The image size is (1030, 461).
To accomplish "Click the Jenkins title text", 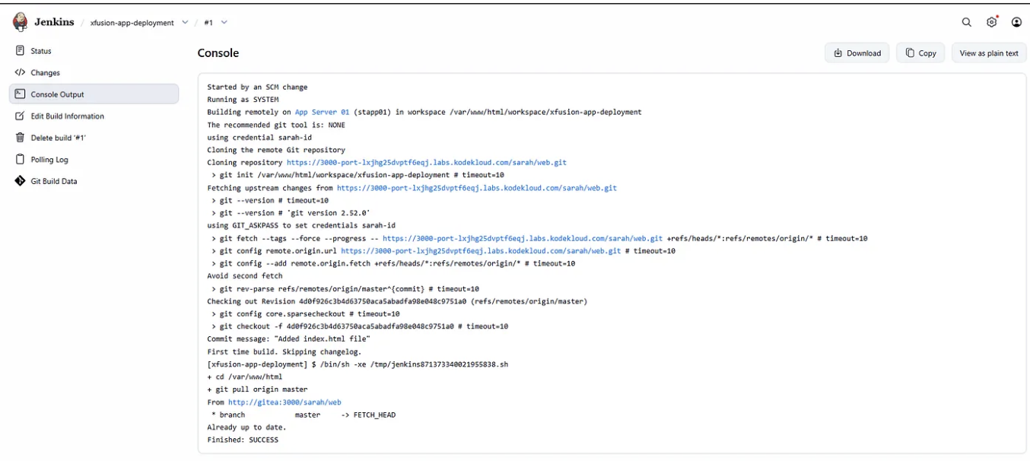I will (x=54, y=22).
